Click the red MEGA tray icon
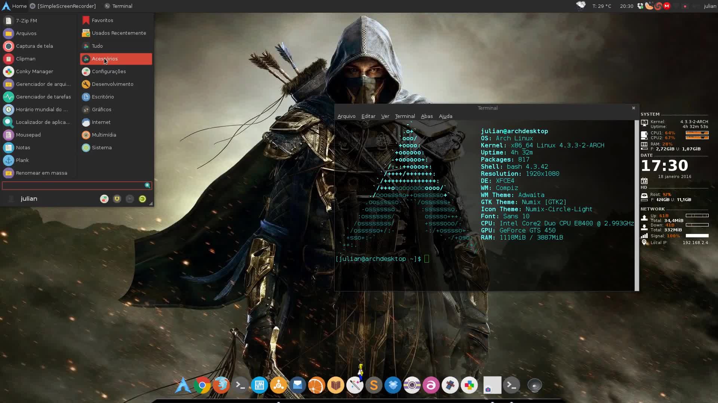The height and width of the screenshot is (403, 718). point(667,6)
